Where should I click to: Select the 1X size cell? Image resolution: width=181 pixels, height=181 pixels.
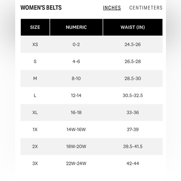coord(35,130)
